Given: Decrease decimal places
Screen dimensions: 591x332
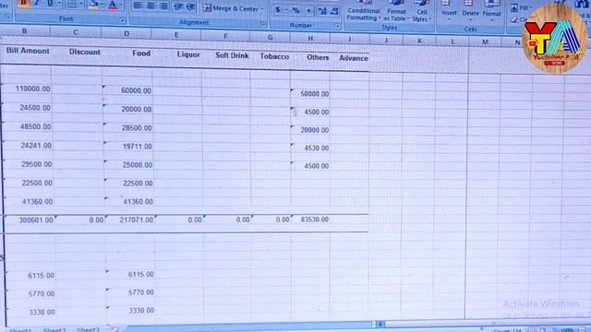Looking at the screenshot, I should (334, 12).
